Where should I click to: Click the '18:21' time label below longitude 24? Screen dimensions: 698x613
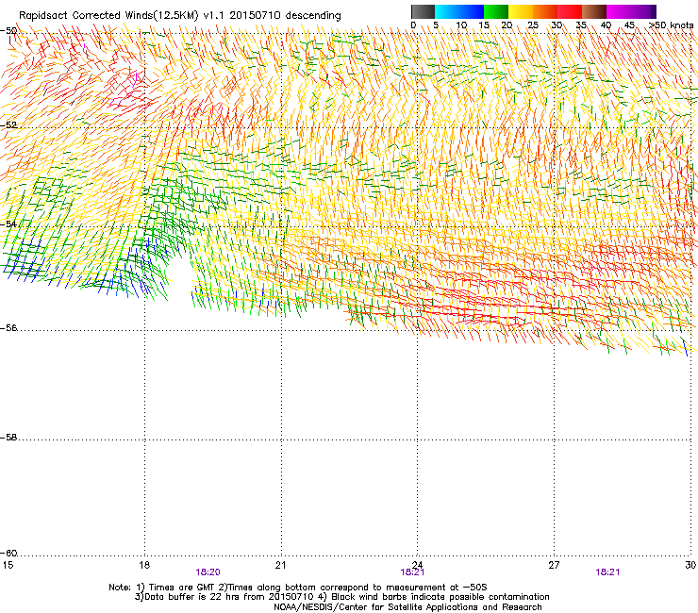(412, 572)
